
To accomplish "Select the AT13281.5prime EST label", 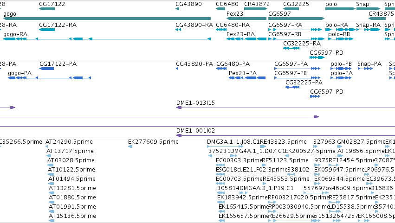I will tap(72, 188).
